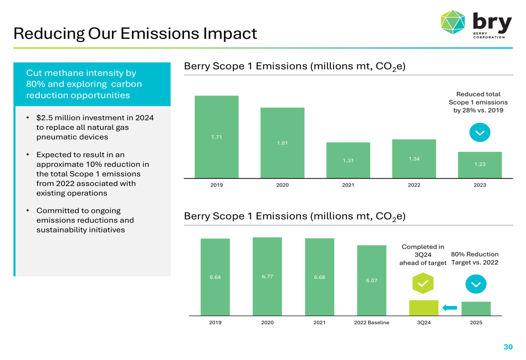Click 'Completed in 3Q24 ahead of target' note
The image size is (526, 360).
click(423, 255)
